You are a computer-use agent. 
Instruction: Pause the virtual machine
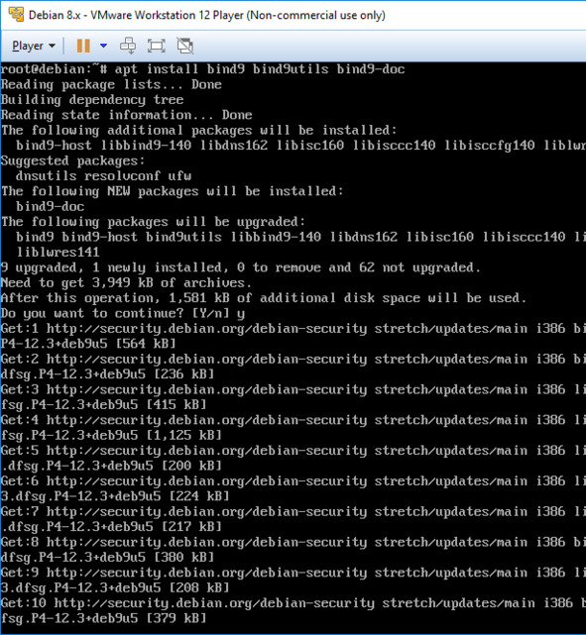pyautogui.click(x=83, y=46)
